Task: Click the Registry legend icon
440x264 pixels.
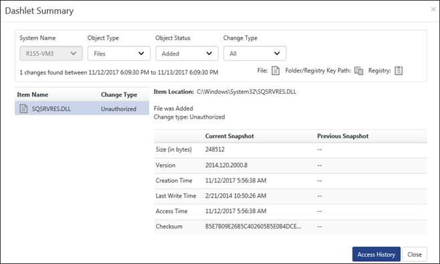Action: click(x=399, y=70)
